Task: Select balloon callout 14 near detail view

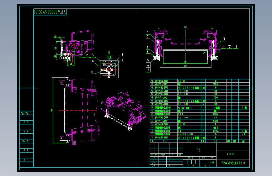Action: pyautogui.click(x=93, y=61)
